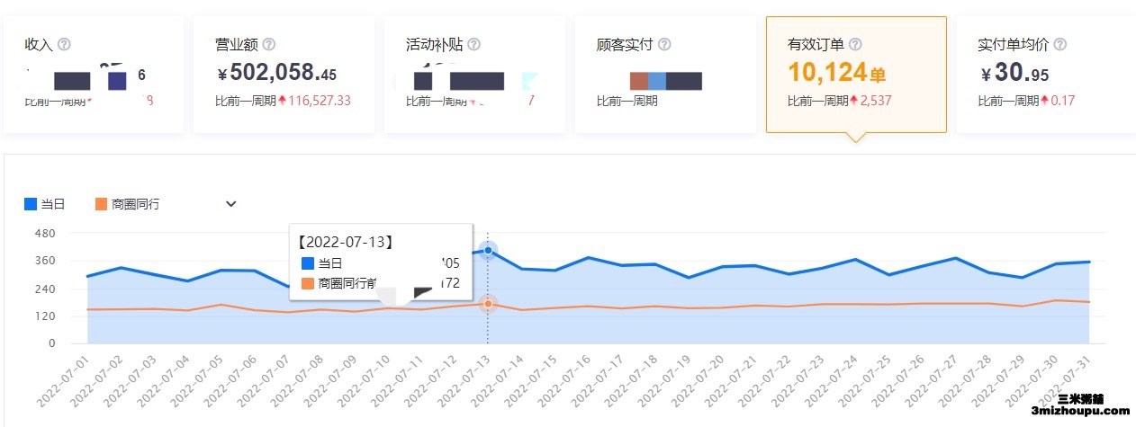
Task: Click the 116,527.33 period change value
Action: [x=319, y=101]
